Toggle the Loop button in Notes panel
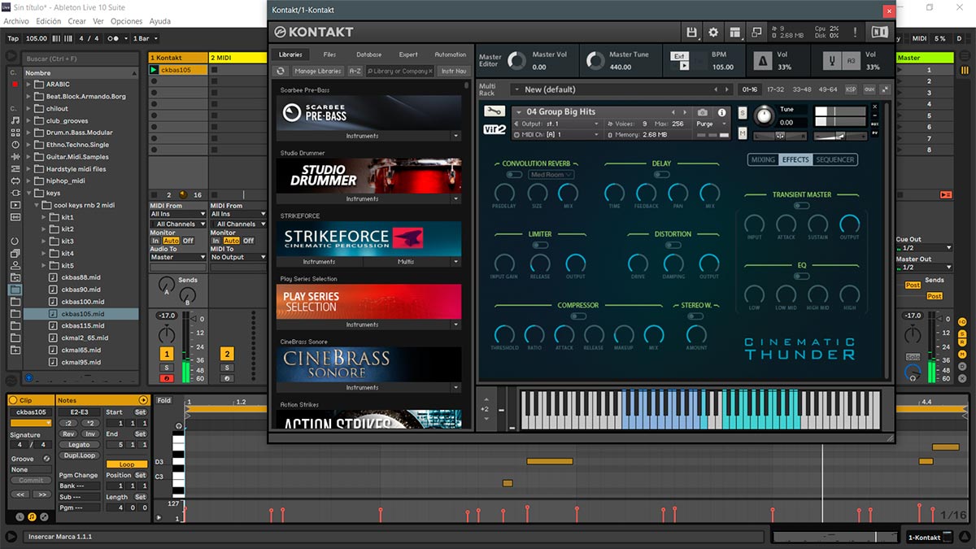Image resolution: width=976 pixels, height=549 pixels. point(127,464)
